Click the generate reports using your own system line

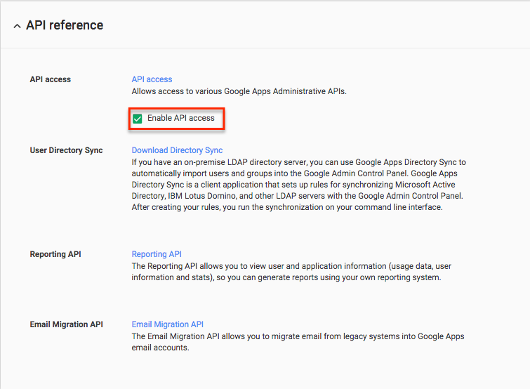[x=286, y=277]
